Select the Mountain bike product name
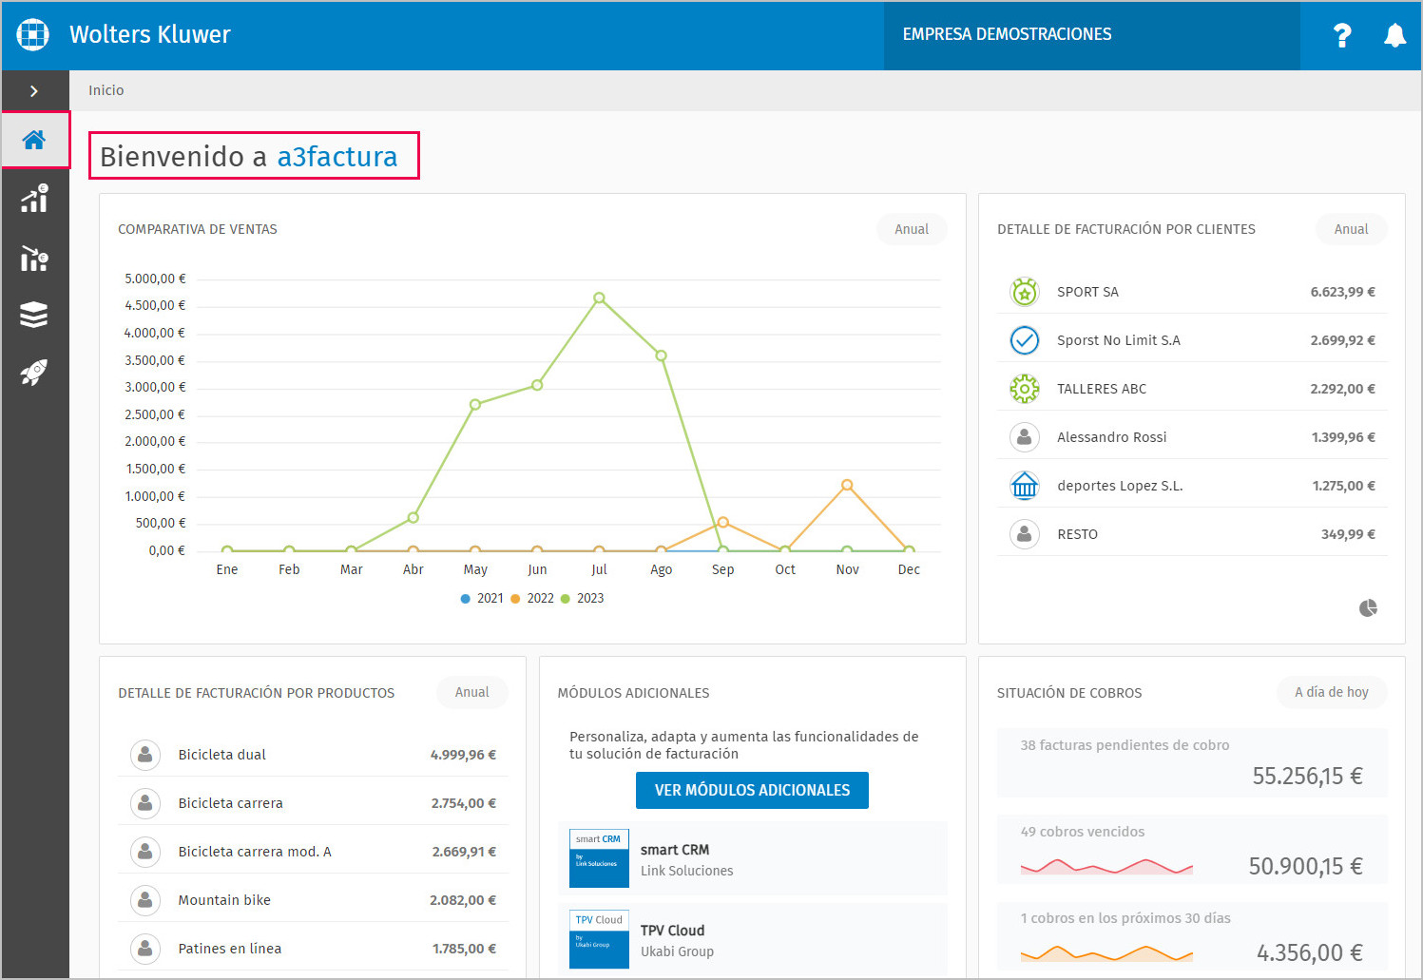Screen dimensions: 1423x980 pyautogui.click(x=224, y=900)
